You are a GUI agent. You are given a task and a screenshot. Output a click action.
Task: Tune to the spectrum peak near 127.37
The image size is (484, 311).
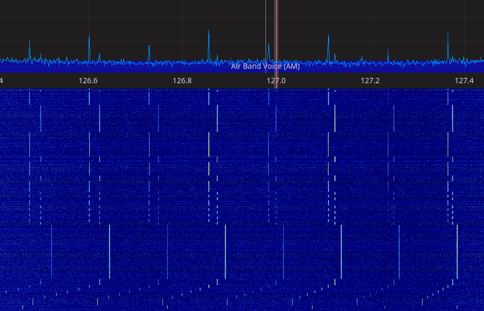(448, 42)
